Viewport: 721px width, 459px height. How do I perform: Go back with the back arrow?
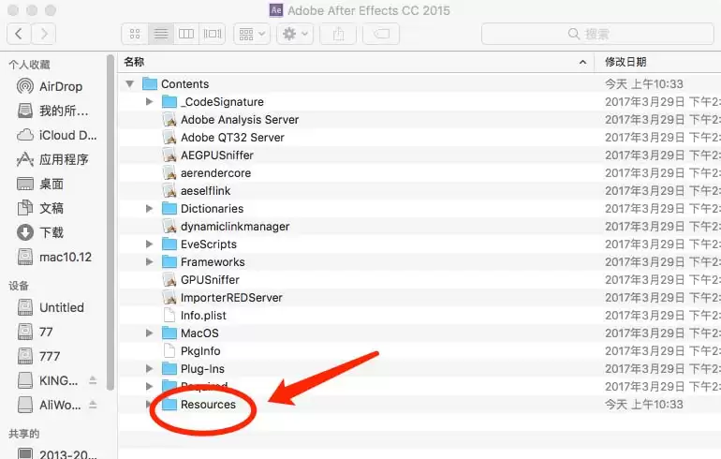click(19, 34)
